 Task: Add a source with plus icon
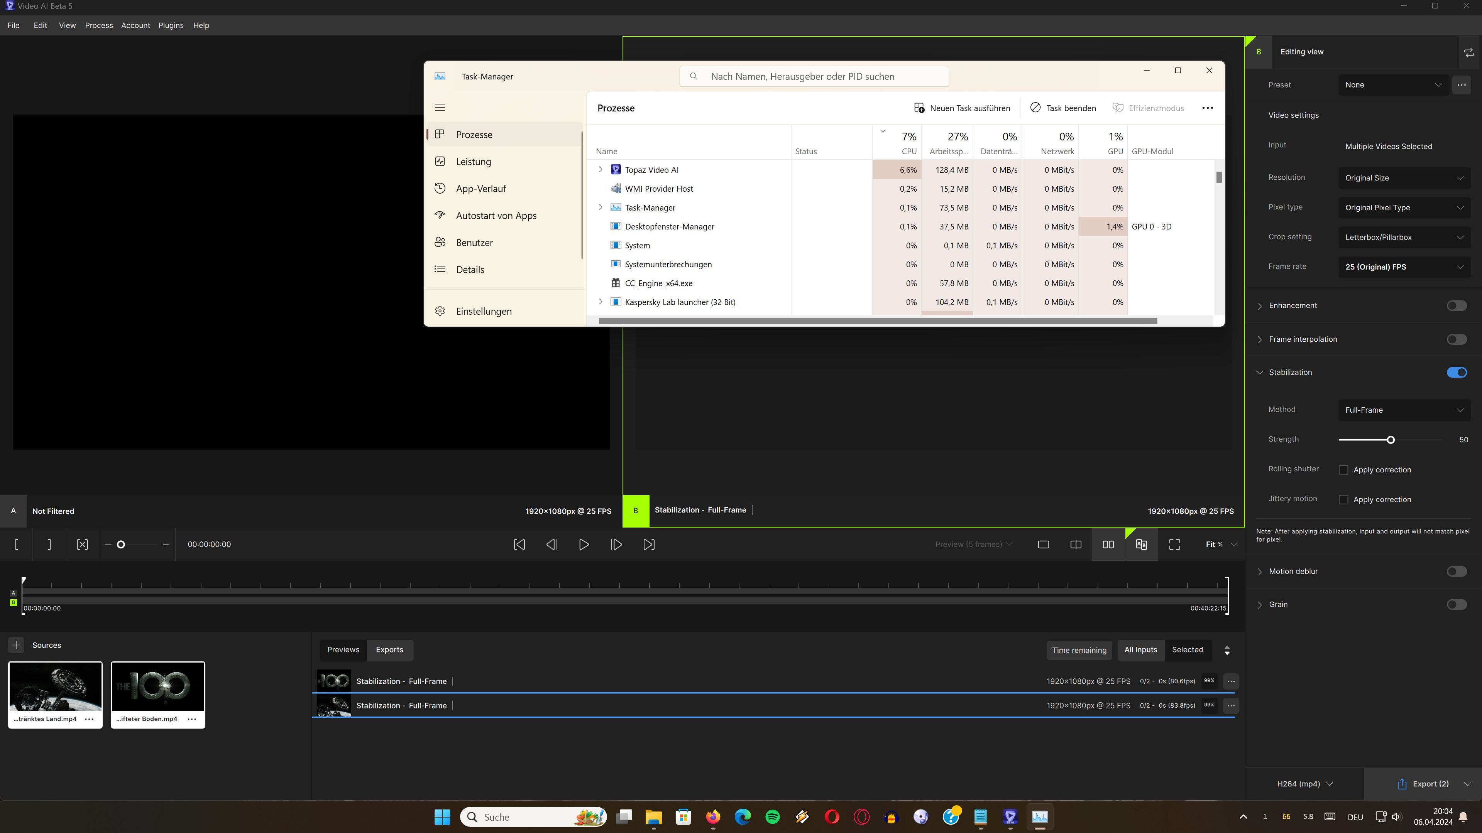point(16,645)
